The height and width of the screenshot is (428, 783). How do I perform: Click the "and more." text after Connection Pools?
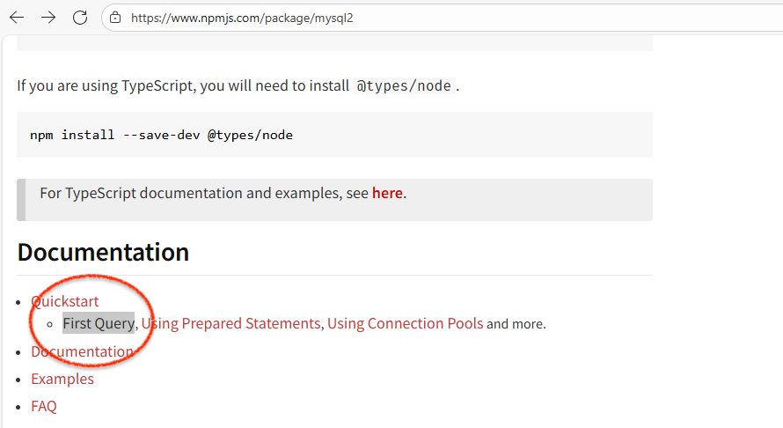coord(516,324)
